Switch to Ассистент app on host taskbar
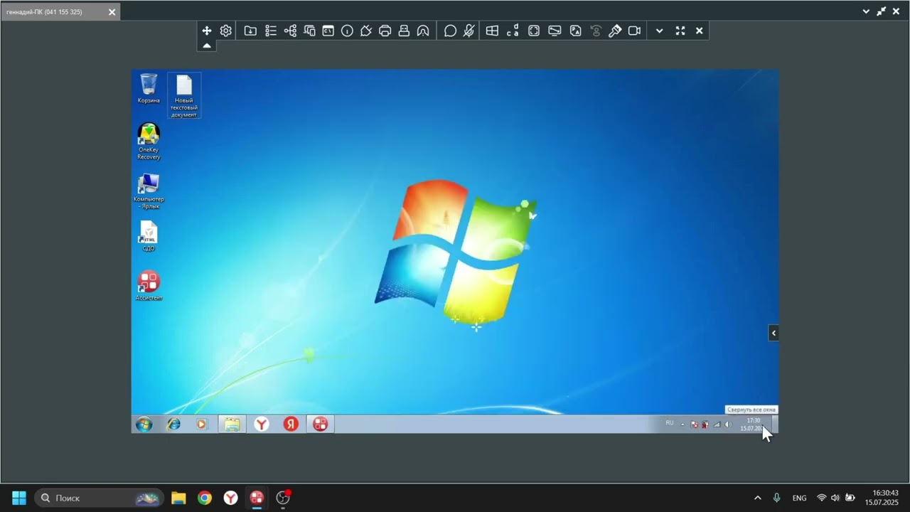910x512 pixels. tap(257, 498)
